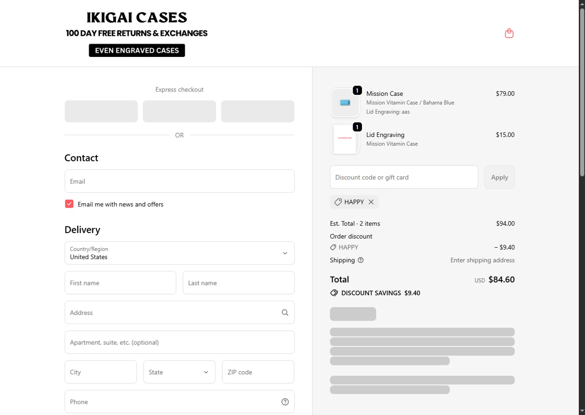Click the $79.00 Mission Case price
The image size is (585, 415).
point(505,94)
